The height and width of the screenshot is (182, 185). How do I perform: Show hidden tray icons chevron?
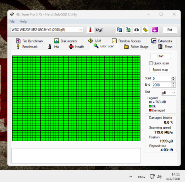pos(131,177)
